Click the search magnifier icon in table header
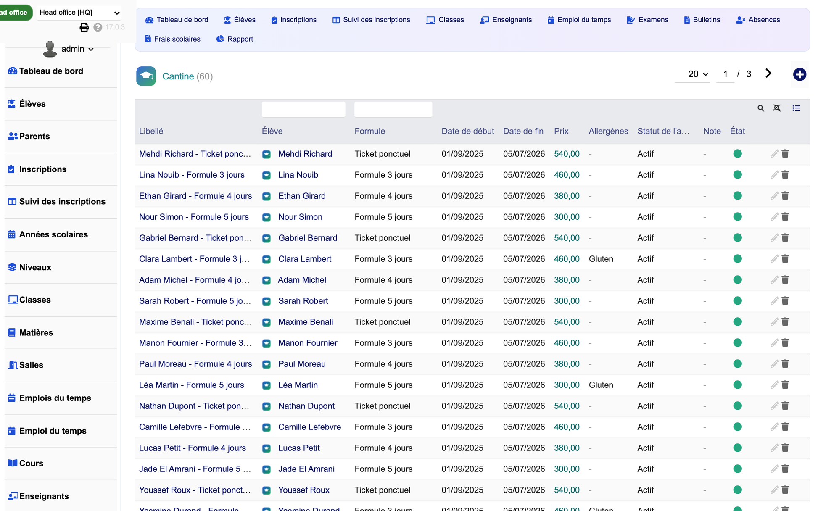818x511 pixels. pos(761,108)
